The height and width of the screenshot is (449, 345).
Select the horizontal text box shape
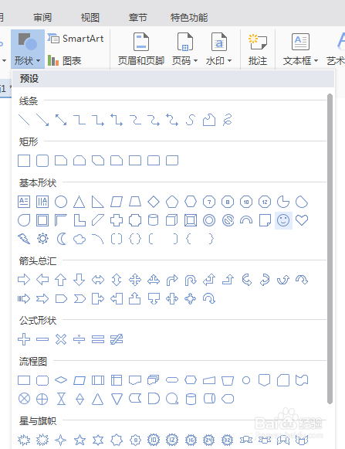(24, 202)
